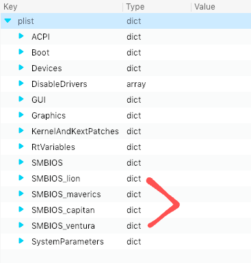Expand the ACPI row triangle
The width and height of the screenshot is (251, 263).
tap(21, 36)
